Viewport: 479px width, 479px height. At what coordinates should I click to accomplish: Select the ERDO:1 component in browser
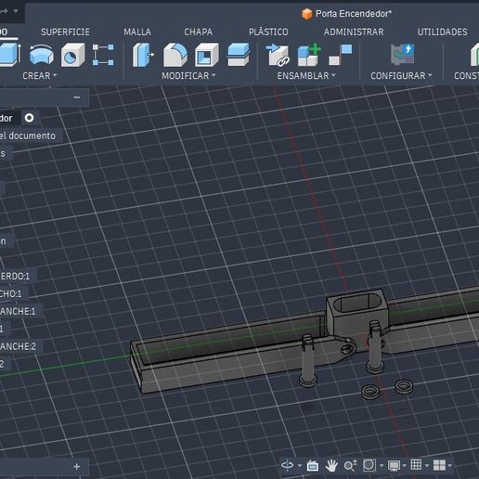tap(15, 276)
